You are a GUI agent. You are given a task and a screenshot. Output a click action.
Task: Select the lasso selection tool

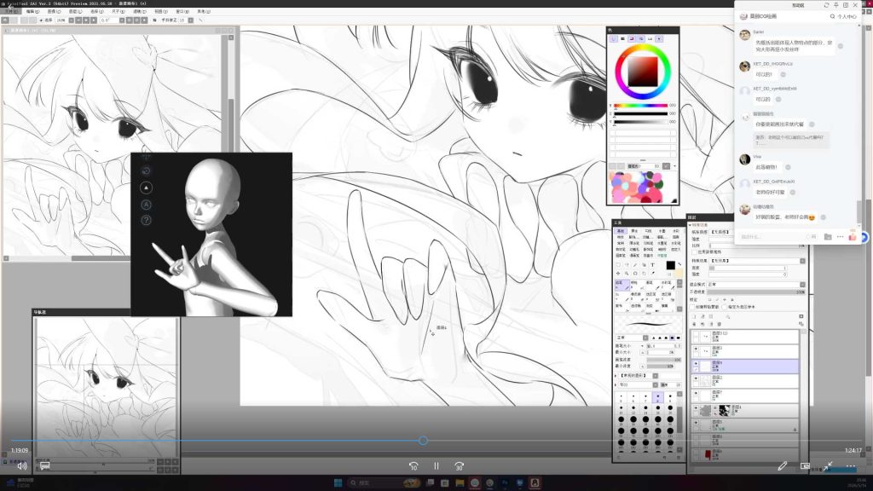coord(627,265)
